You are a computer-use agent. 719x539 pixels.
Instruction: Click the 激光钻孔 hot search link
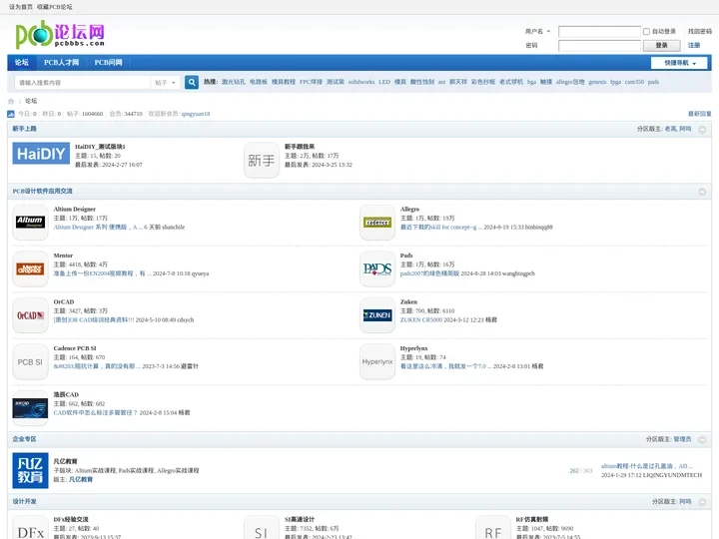pos(234,82)
